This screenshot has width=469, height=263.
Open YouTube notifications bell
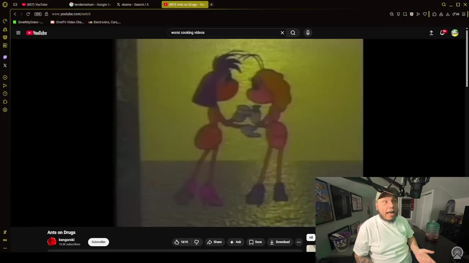443,33
